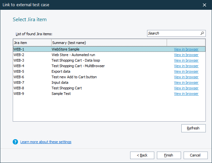Click the Cancel button
212x163 pixels.
[x=195, y=155]
